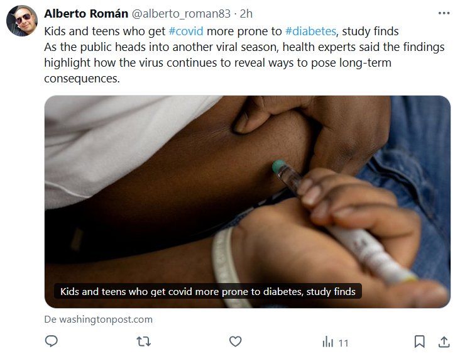Click Alberto Román's profile avatar
This screenshot has height=356, width=460.
tap(22, 20)
